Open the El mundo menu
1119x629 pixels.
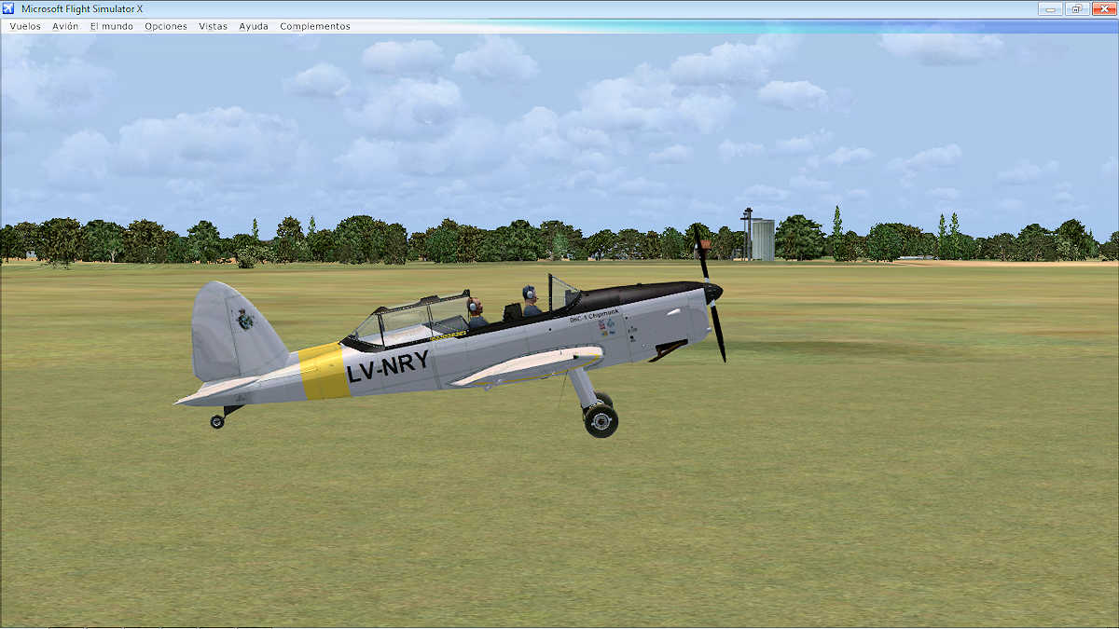pyautogui.click(x=111, y=26)
